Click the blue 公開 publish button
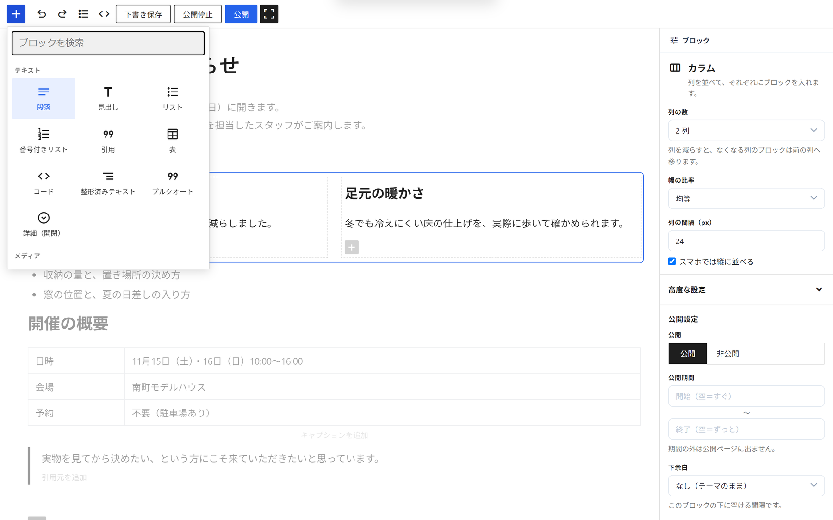The image size is (833, 520). click(x=241, y=14)
